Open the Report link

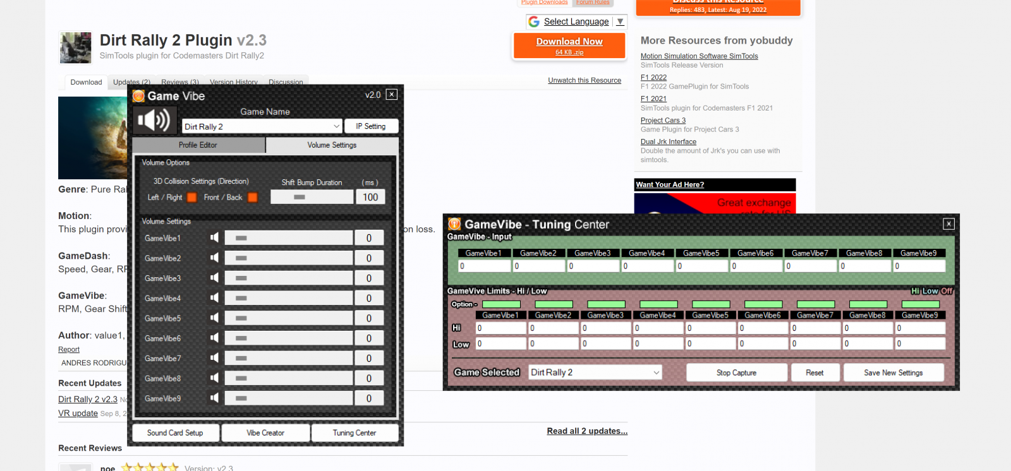[69, 350]
